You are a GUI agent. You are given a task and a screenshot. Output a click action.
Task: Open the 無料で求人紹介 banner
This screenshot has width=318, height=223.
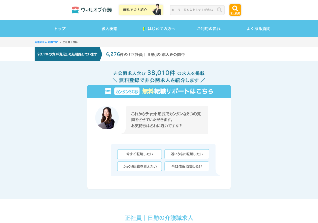pyautogui.click(x=141, y=10)
